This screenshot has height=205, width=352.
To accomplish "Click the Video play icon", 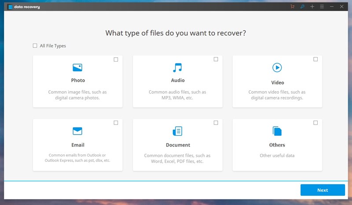I will 277,67.
